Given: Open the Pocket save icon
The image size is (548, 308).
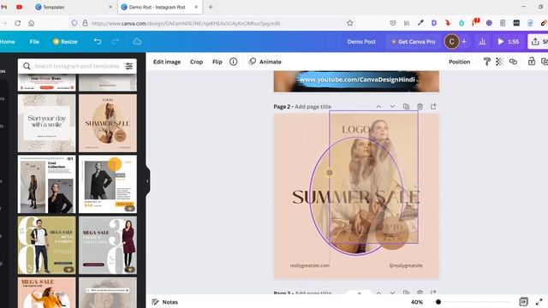Looking at the screenshot, I should (x=393, y=23).
